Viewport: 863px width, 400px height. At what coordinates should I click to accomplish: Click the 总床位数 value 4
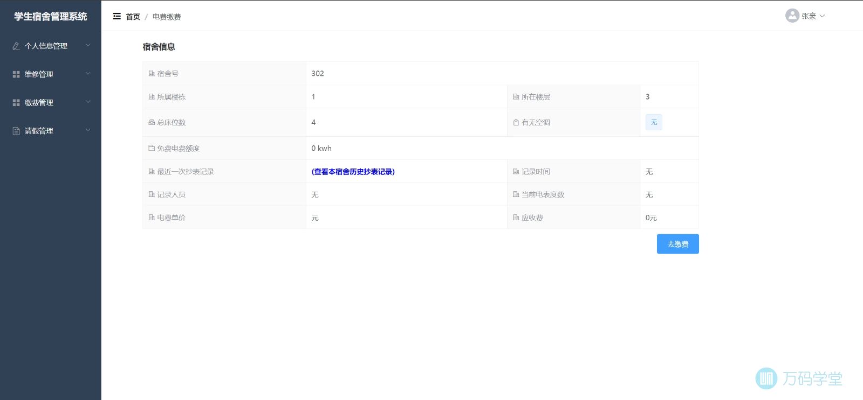coord(313,122)
